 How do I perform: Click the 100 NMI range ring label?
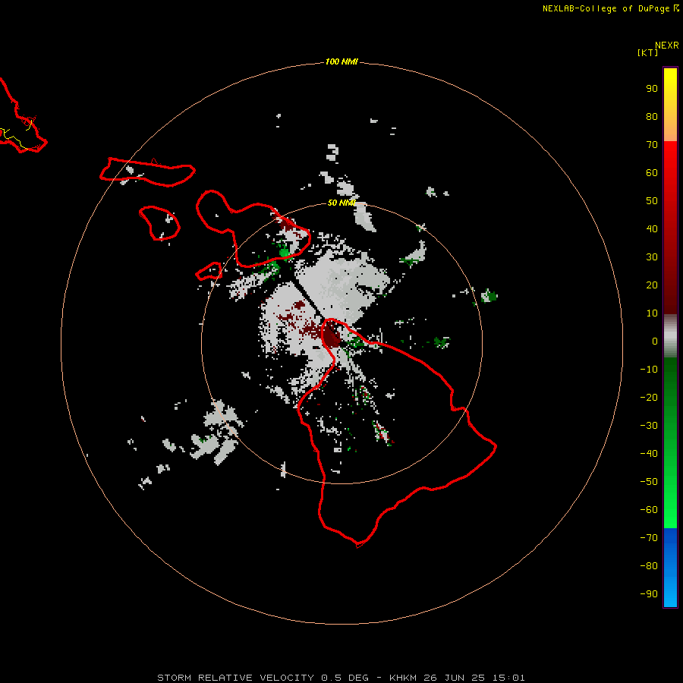tap(341, 62)
